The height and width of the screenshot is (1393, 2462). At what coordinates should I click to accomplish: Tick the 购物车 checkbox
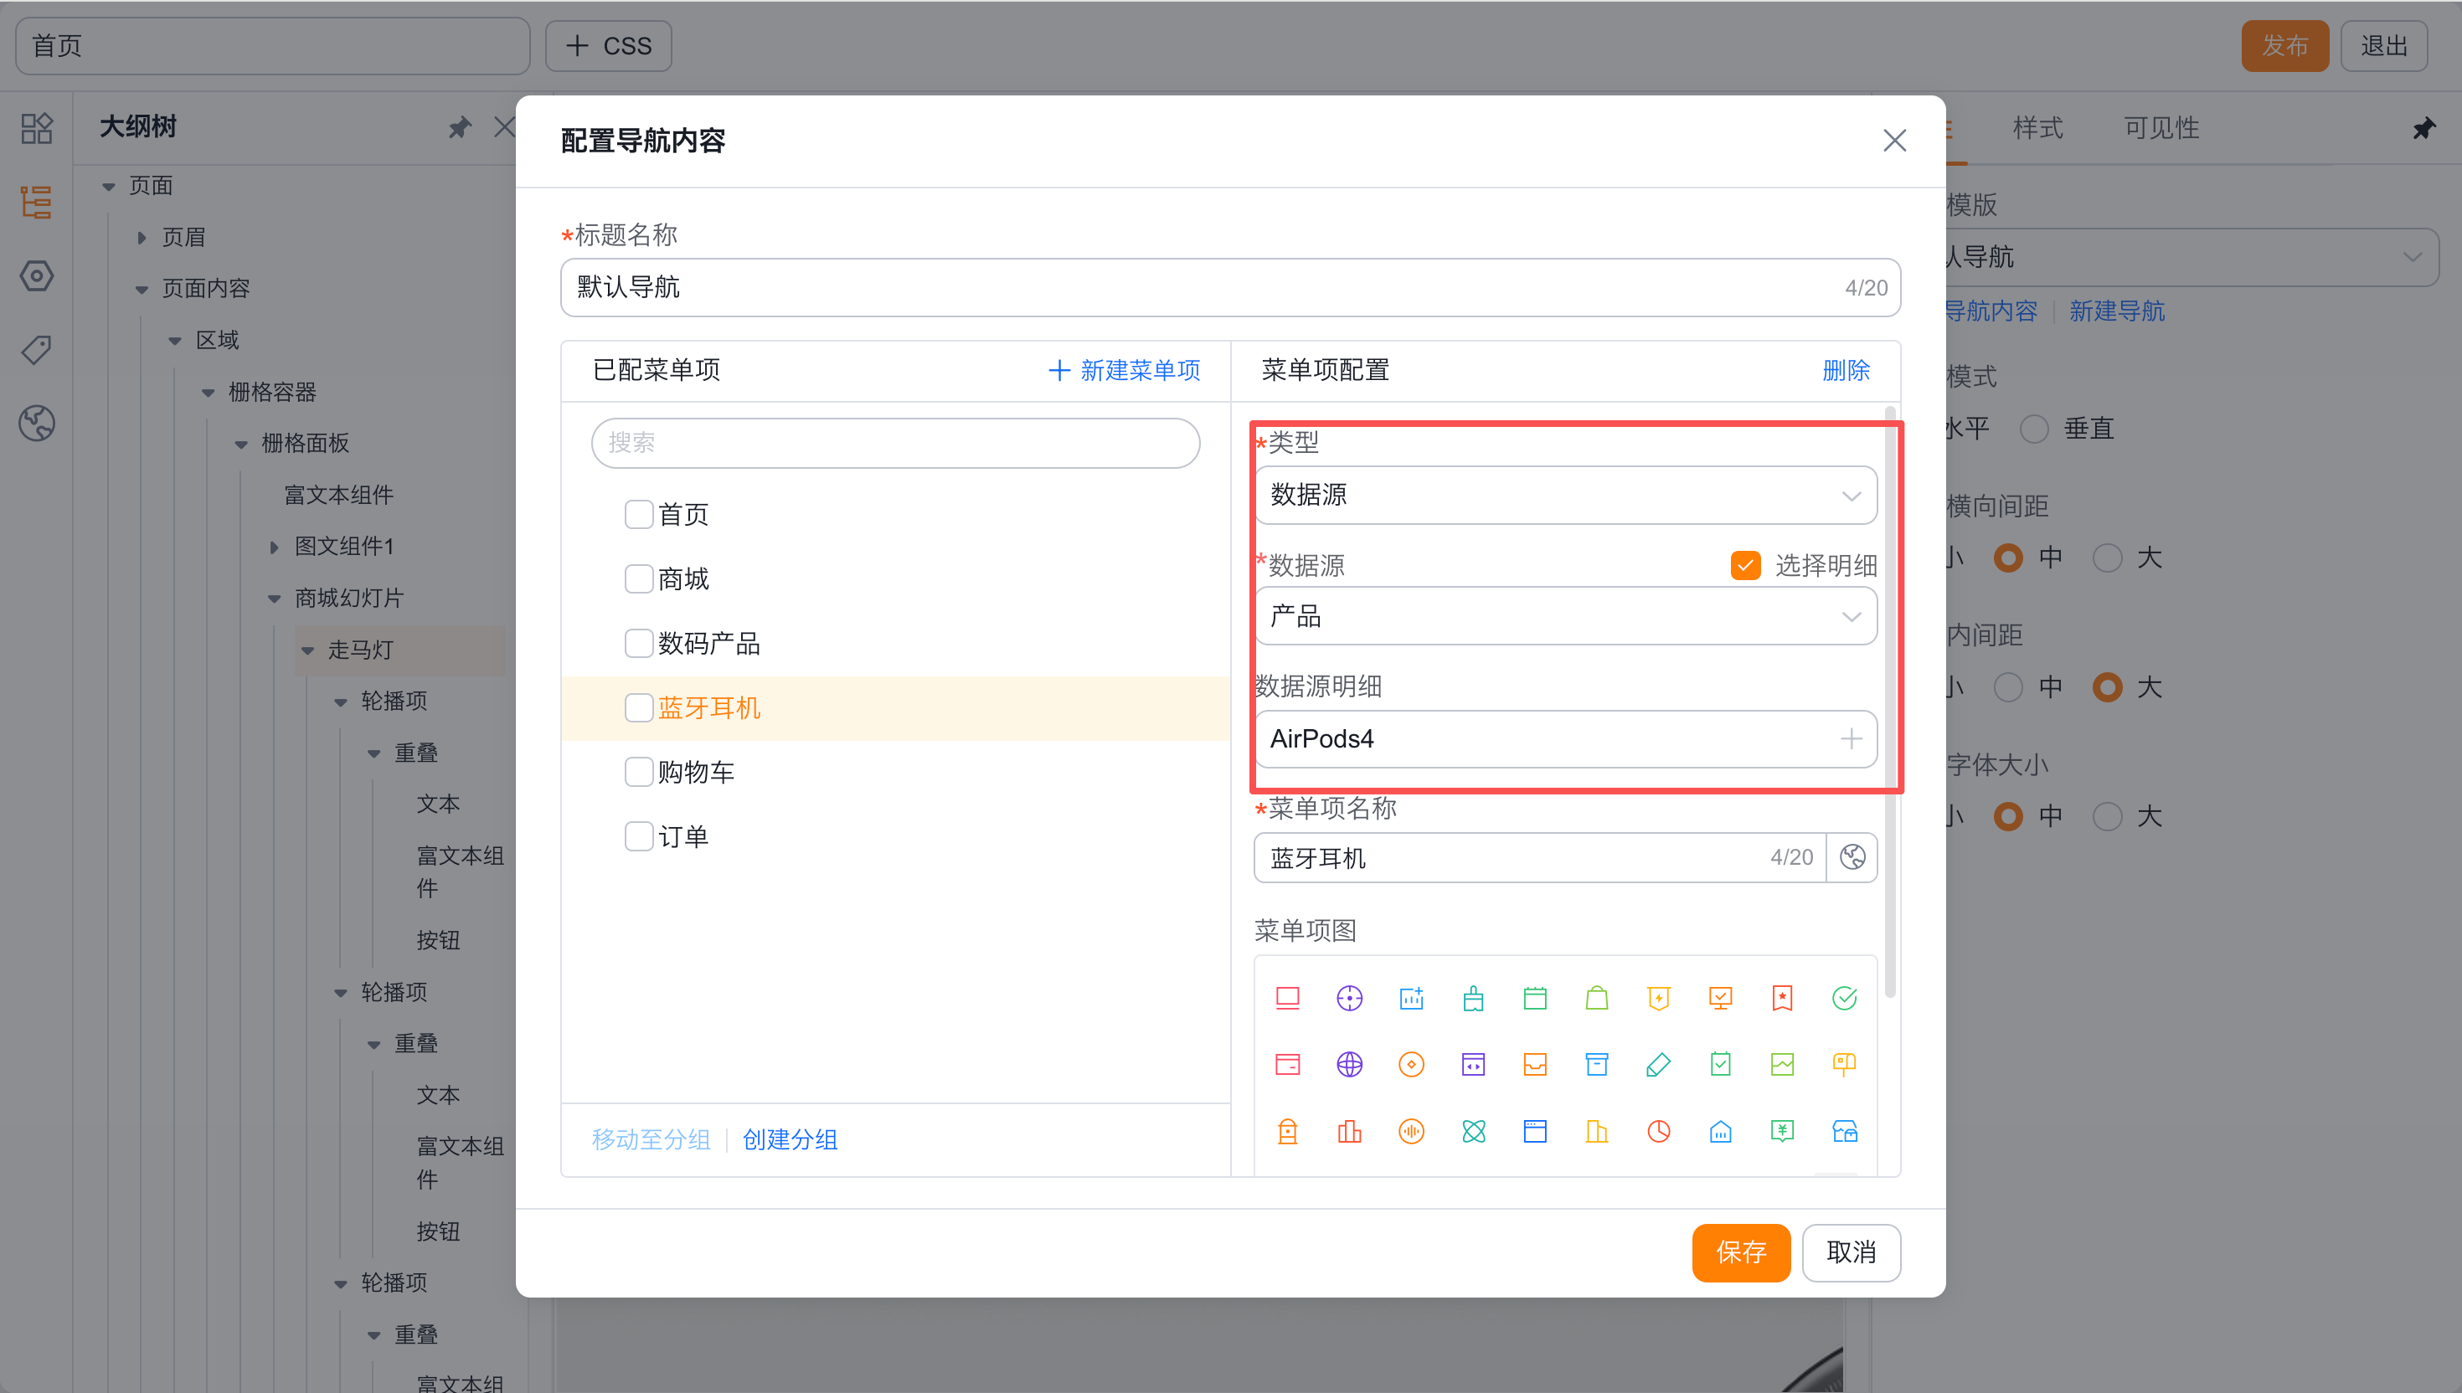pyautogui.click(x=638, y=772)
